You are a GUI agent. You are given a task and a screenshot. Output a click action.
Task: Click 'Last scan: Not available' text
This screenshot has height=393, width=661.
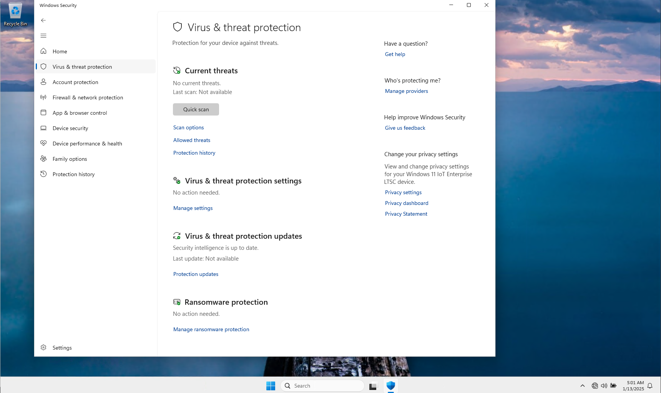click(203, 92)
